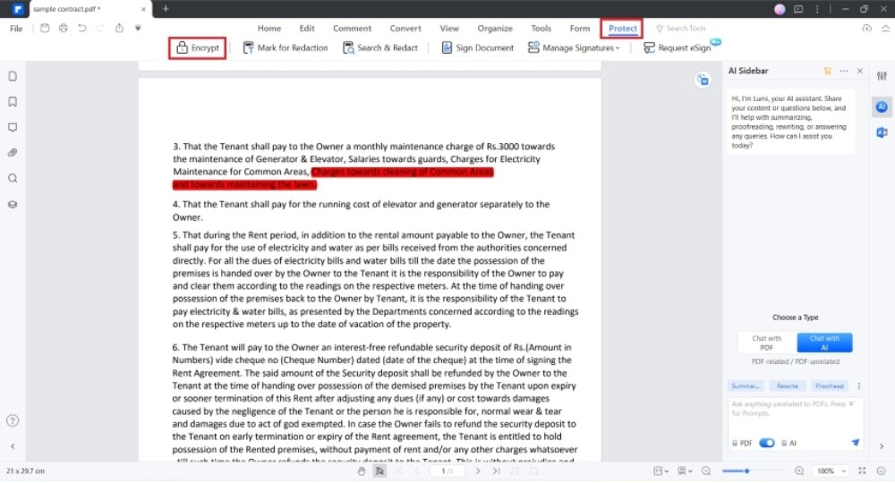Click the Save icon in quick toolbar
895x483 pixels.
[x=45, y=28]
